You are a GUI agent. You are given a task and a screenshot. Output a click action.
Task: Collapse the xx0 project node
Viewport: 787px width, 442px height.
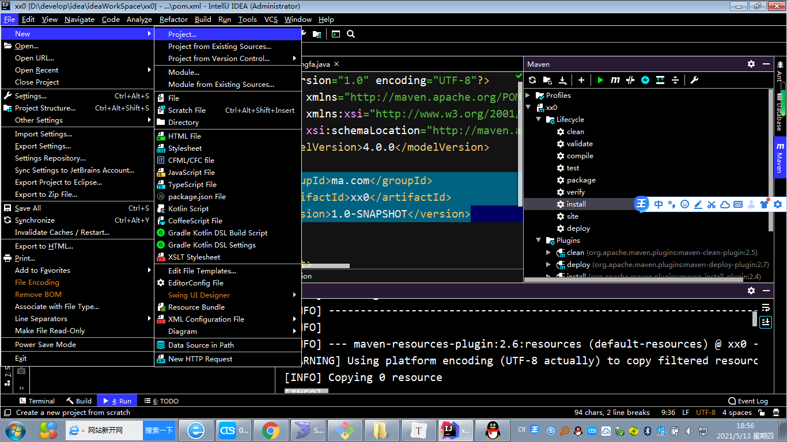click(528, 107)
